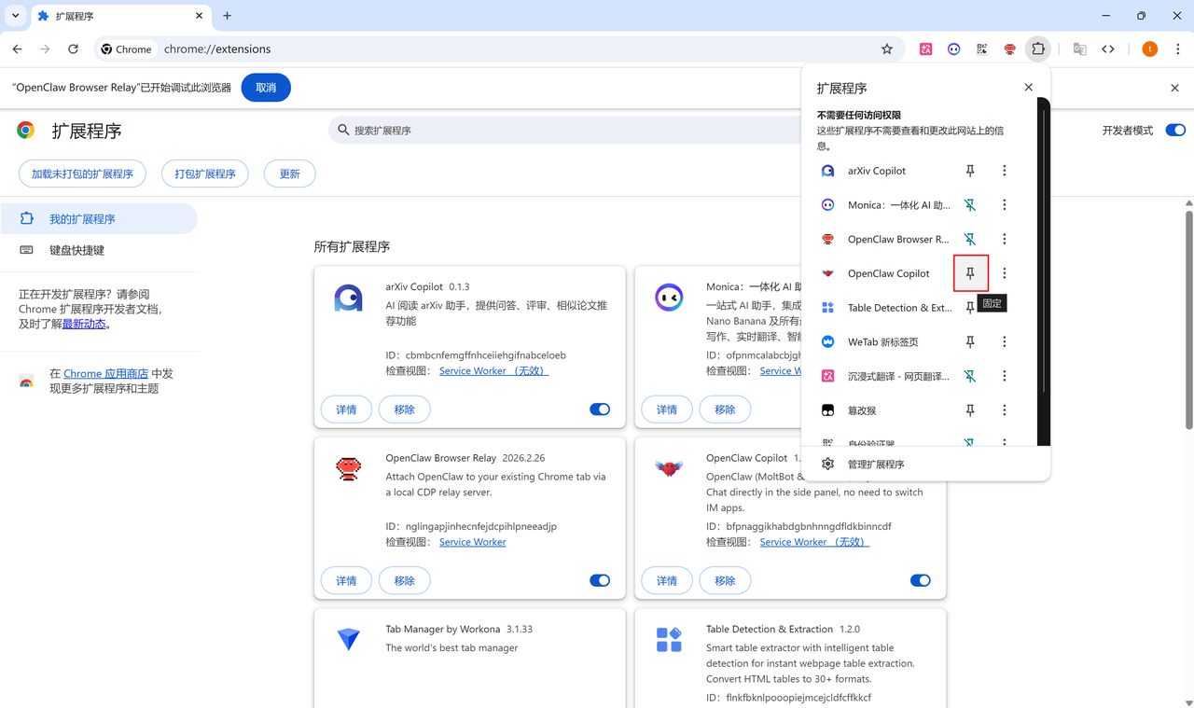The image size is (1194, 708).
Task: Disable the arXiv Copilot extension toggle
Action: tap(600, 410)
